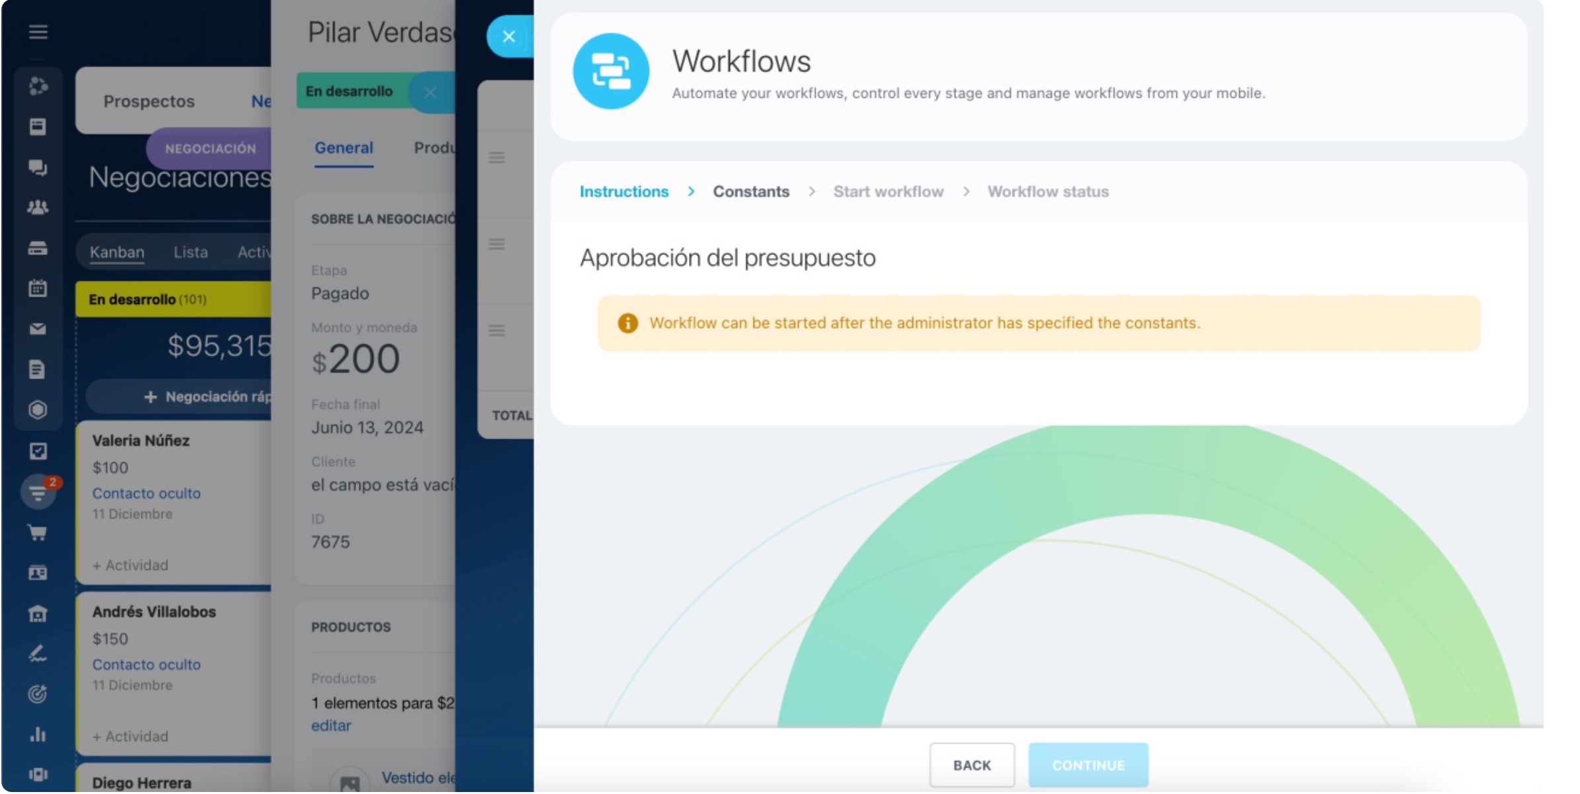Close the workflow slider panel
Screen dimensions: 1580x794
point(509,36)
